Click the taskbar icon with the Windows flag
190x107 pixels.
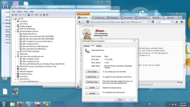(x=47, y=104)
